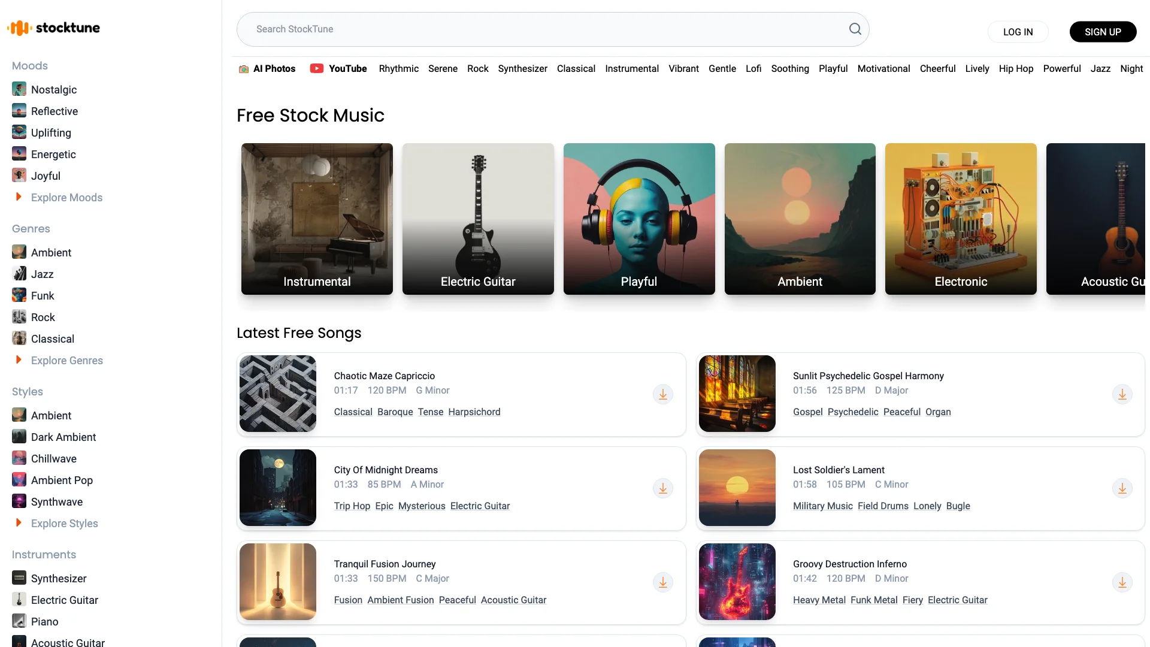1150x647 pixels.
Task: Click download icon for Chaotic Maze Capriccio
Action: 662,394
